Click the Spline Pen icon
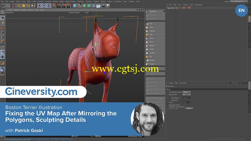 (x=80, y=6)
